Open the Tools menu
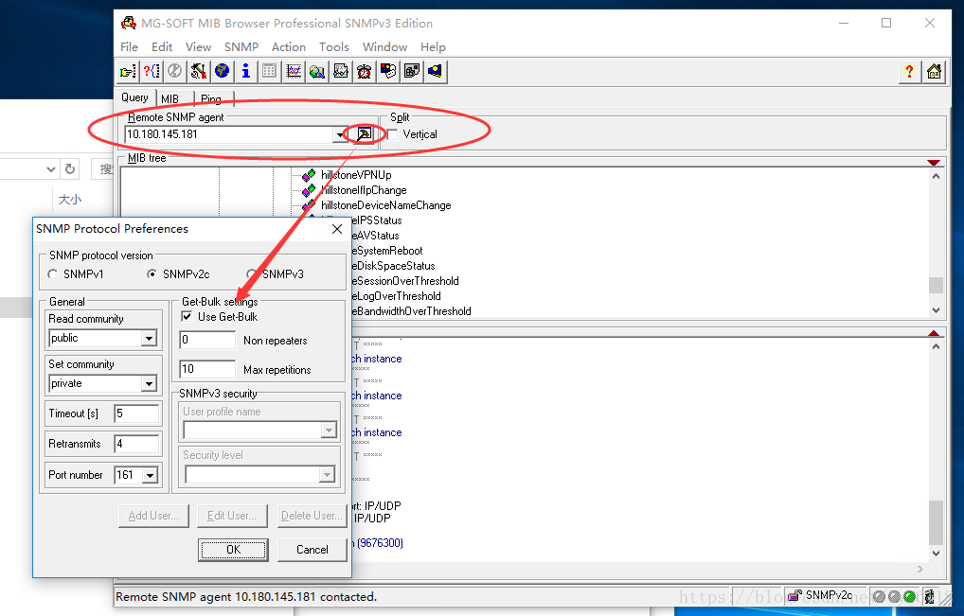964x616 pixels. [x=334, y=46]
